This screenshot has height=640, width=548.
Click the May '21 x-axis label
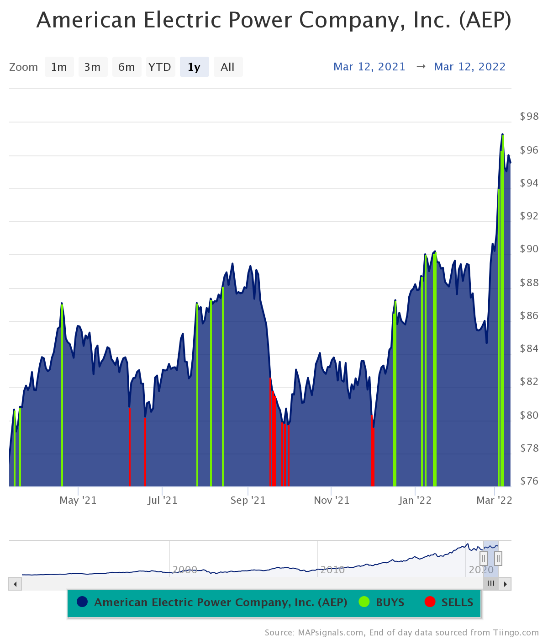point(78,501)
